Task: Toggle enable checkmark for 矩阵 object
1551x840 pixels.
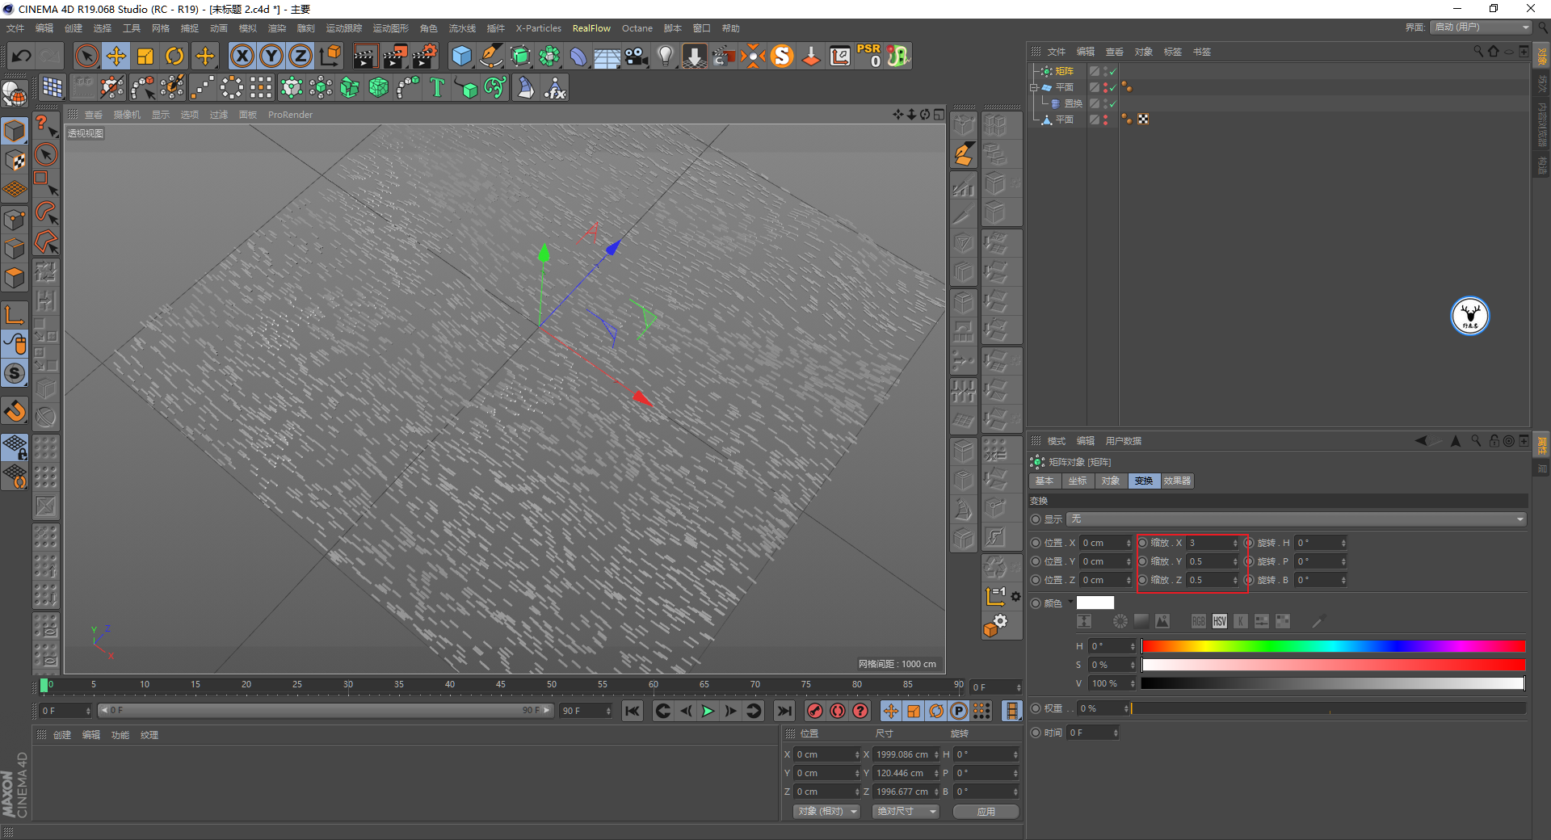Action: point(1113,71)
